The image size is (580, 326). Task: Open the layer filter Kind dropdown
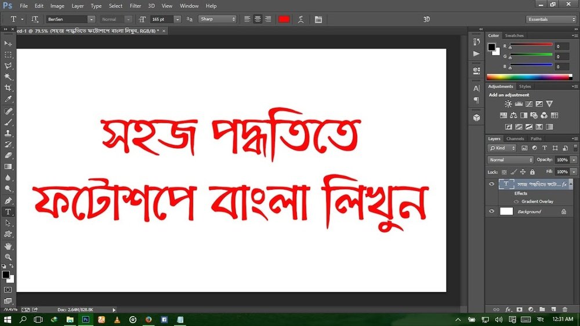point(502,148)
